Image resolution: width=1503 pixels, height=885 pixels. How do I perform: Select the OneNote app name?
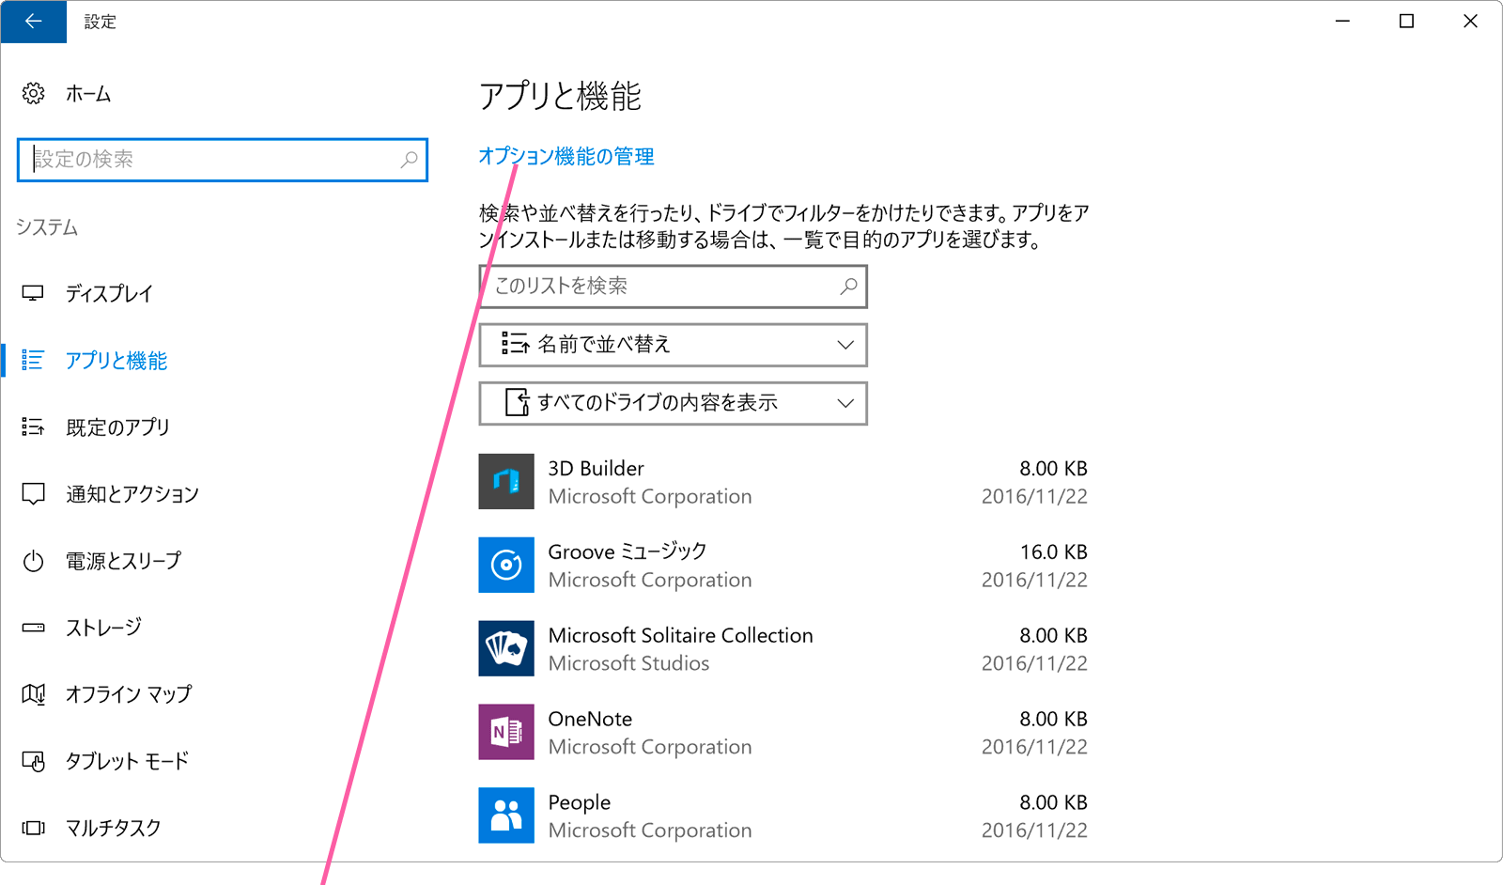point(590,719)
